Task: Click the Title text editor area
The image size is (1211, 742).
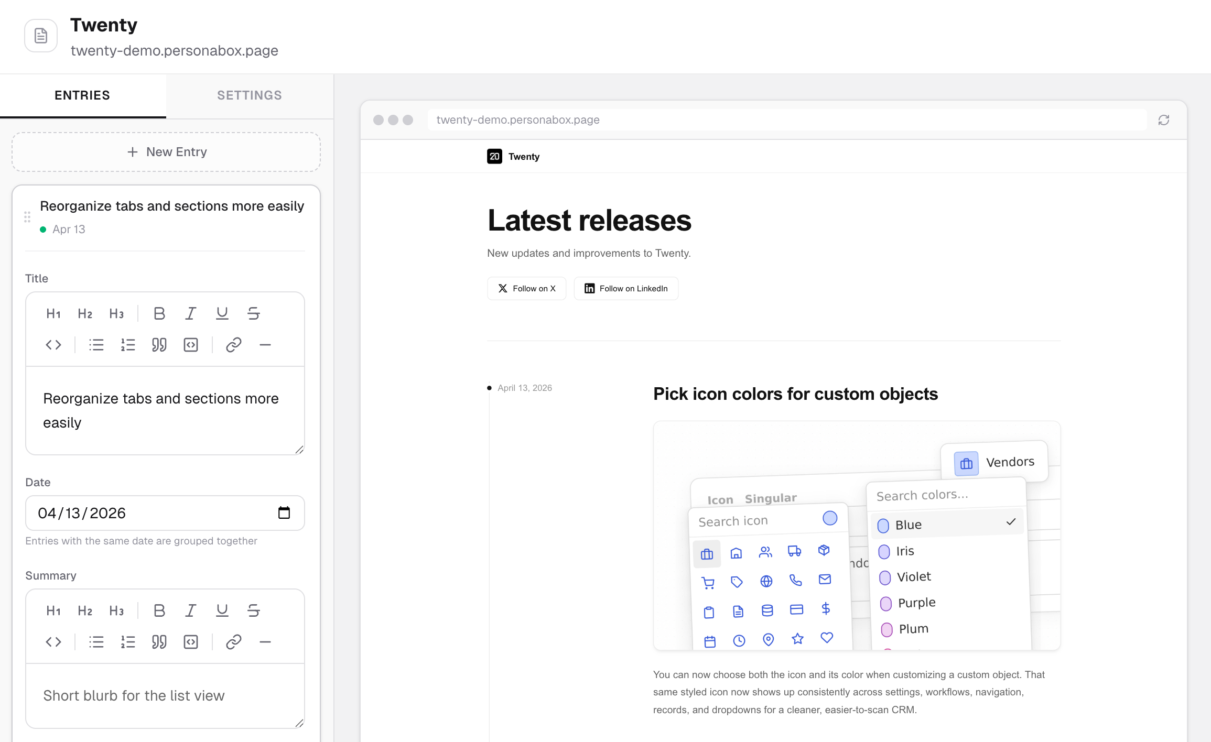Action: coord(165,410)
